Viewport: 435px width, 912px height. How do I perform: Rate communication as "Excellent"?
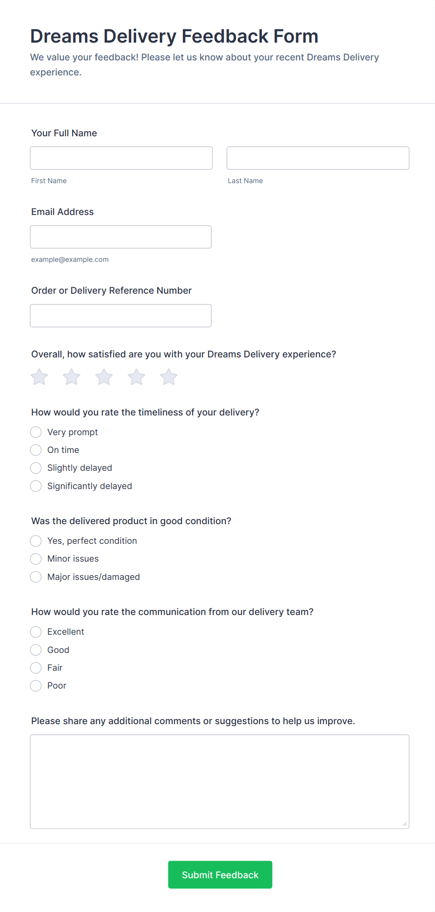(x=36, y=632)
